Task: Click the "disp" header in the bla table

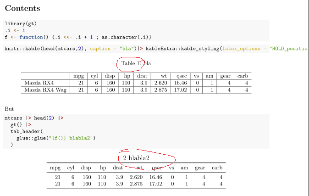Action: click(110, 76)
